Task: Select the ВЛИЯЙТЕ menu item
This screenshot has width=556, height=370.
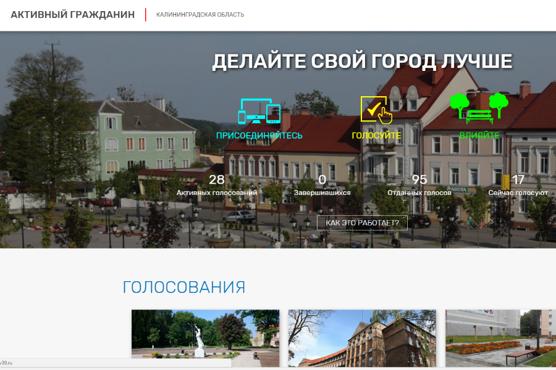Action: 479,134
